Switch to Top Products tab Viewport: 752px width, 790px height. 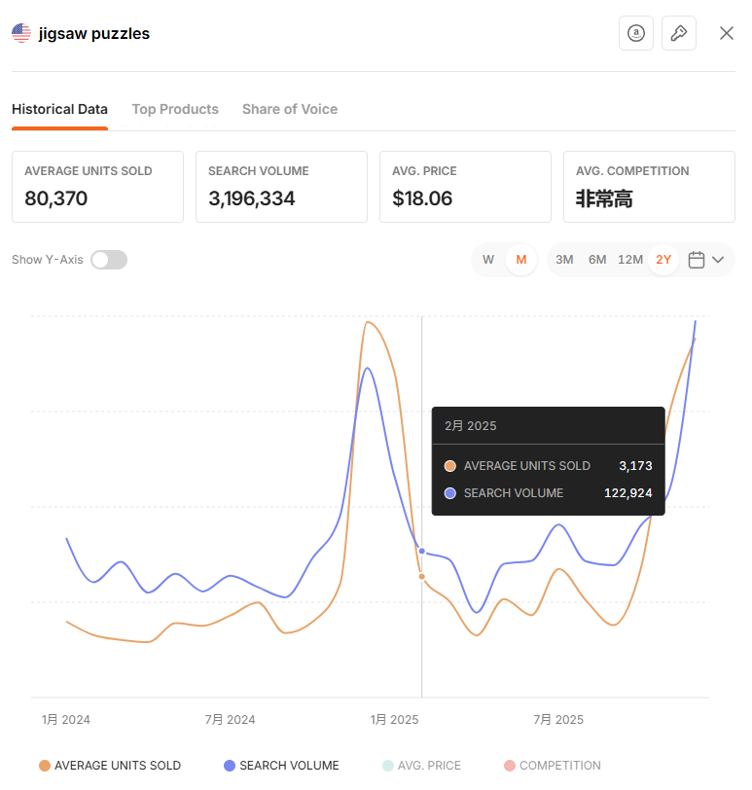coord(175,109)
